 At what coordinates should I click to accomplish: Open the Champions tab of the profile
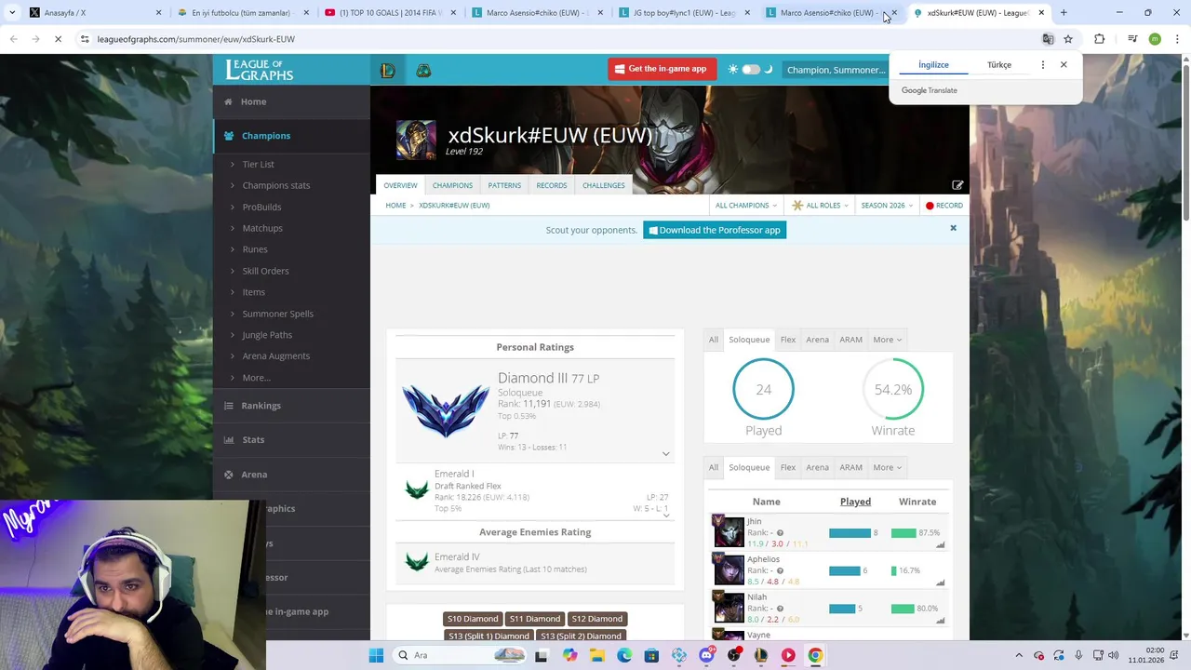click(x=452, y=185)
